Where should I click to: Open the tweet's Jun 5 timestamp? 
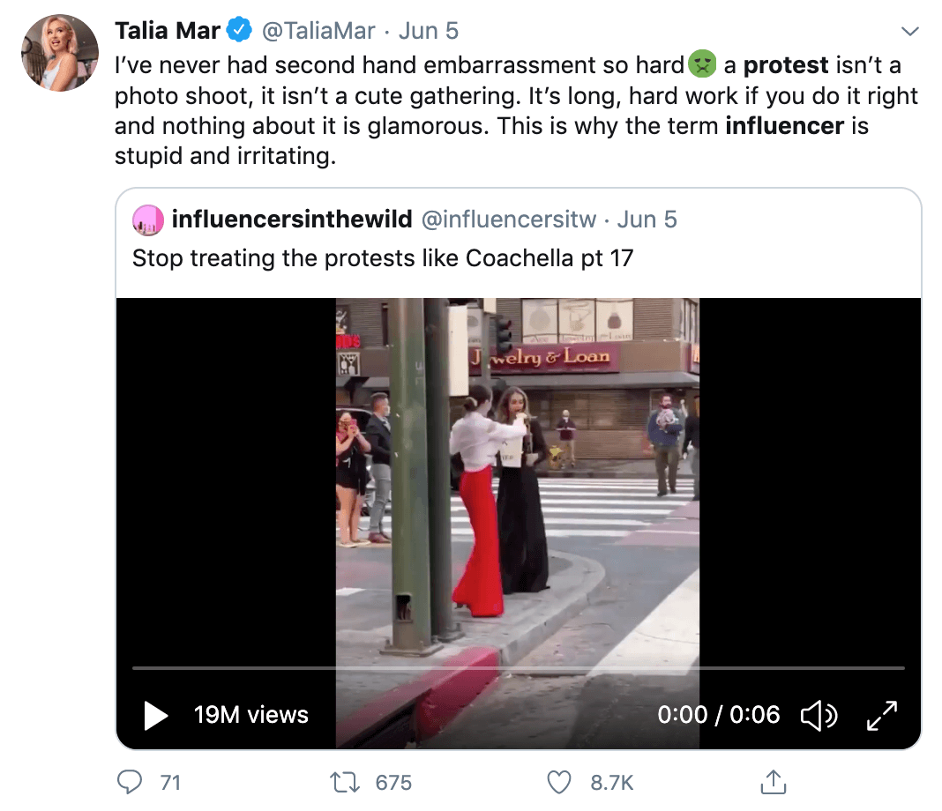tap(429, 31)
